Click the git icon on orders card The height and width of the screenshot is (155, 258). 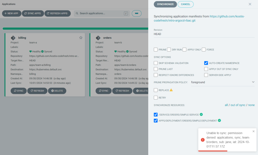(98, 38)
